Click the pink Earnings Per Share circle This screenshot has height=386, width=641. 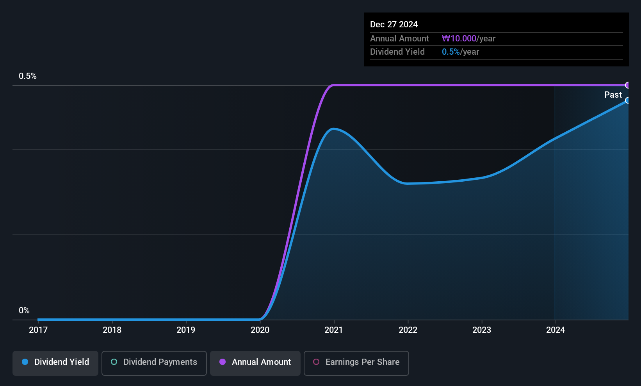[316, 362]
